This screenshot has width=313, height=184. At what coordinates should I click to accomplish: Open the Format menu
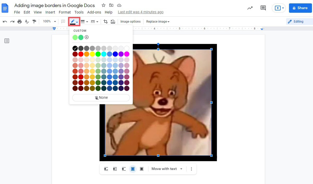click(65, 12)
